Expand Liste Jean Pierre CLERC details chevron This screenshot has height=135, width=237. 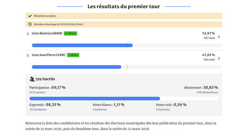[219, 59]
